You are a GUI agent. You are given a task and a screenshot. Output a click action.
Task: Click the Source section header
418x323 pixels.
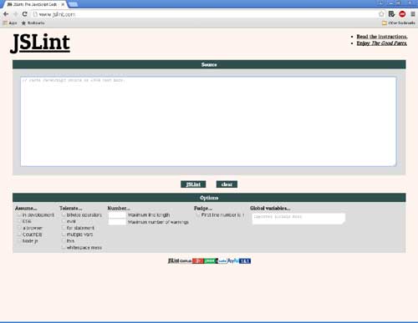tap(209, 64)
